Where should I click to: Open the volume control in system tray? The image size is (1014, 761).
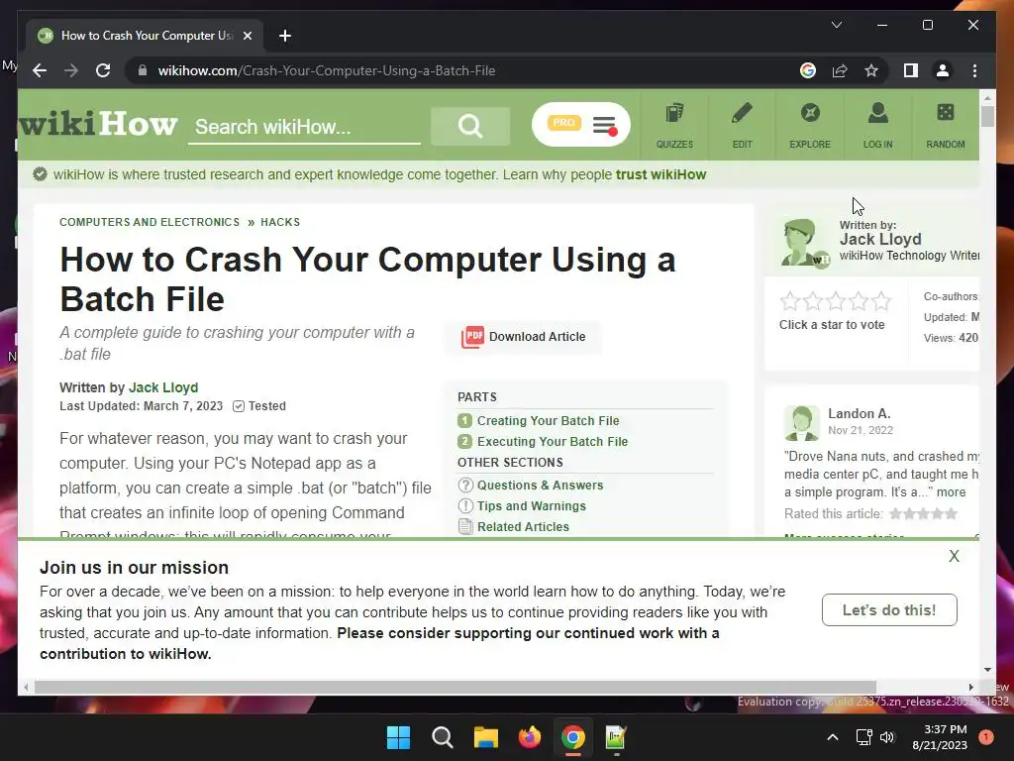[x=887, y=737]
